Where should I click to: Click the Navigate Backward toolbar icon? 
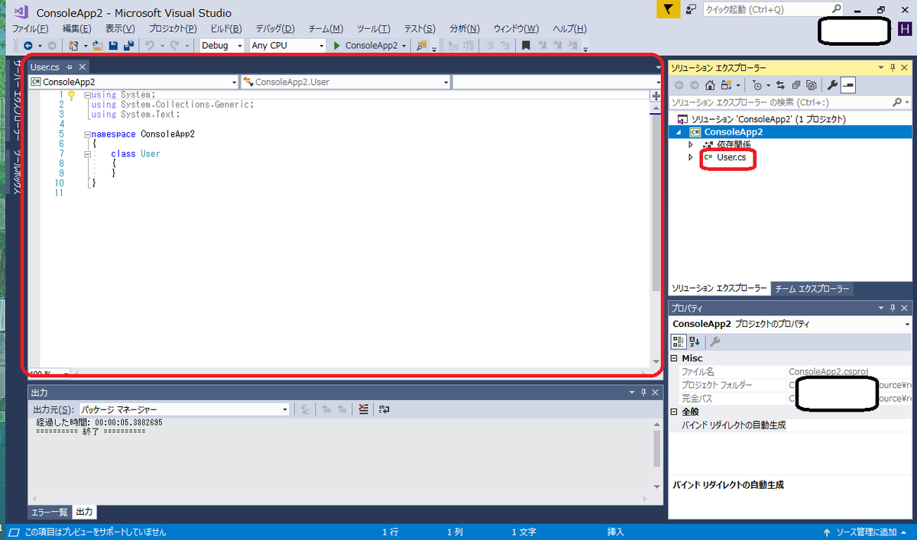(28, 46)
